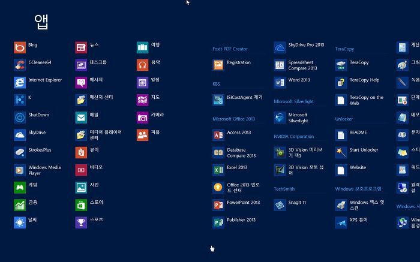Screen dimensions: 420x262
Task: Open the 스포츠 (Sports) icon
Action: pyautogui.click(x=81, y=222)
